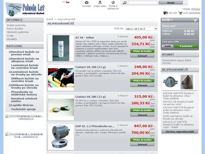Click the star icon to add favorites
Screen dimensions: 205x154
coord(113,2)
